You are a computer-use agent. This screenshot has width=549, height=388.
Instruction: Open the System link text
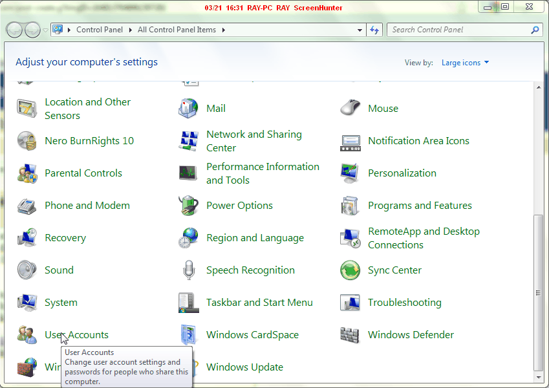[61, 303]
